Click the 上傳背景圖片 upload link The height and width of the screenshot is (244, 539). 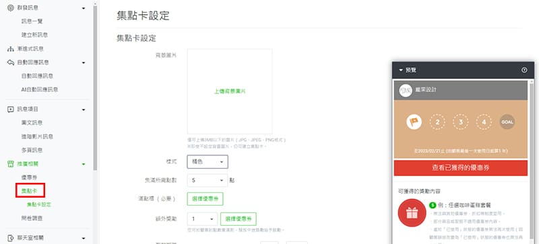230,91
